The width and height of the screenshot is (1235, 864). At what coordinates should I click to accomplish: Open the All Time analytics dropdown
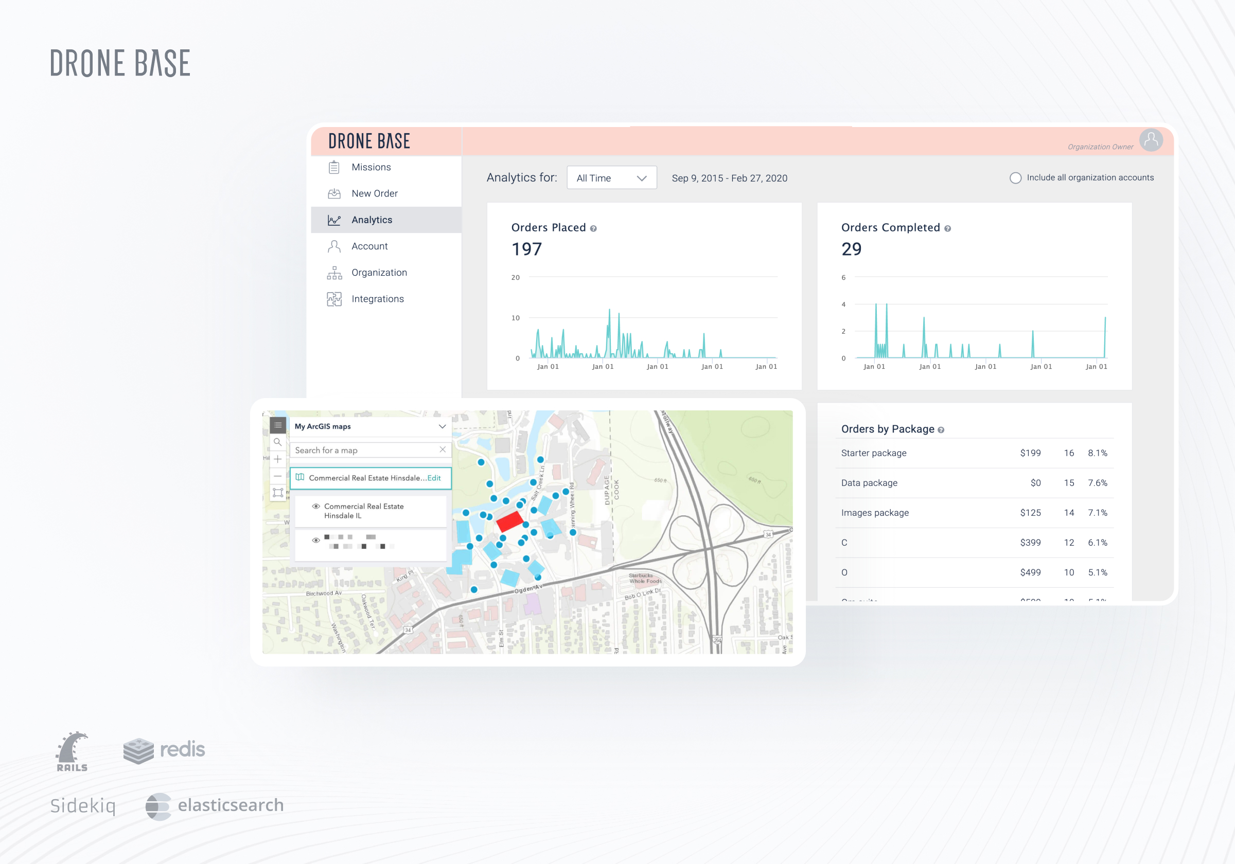(x=611, y=178)
